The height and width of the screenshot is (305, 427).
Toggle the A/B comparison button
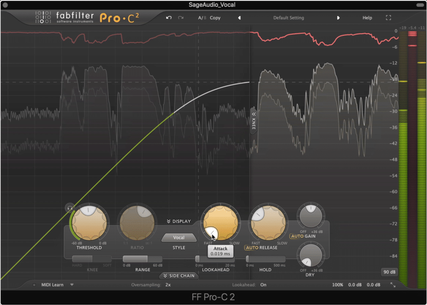pyautogui.click(x=202, y=18)
